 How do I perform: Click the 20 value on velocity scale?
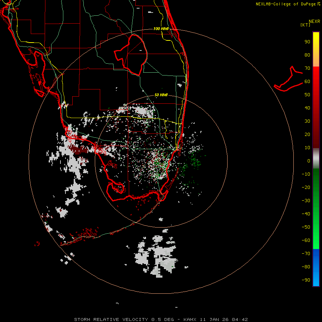[307, 135]
